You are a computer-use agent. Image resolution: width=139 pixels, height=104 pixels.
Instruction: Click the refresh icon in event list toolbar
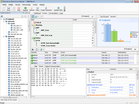click(41, 49)
